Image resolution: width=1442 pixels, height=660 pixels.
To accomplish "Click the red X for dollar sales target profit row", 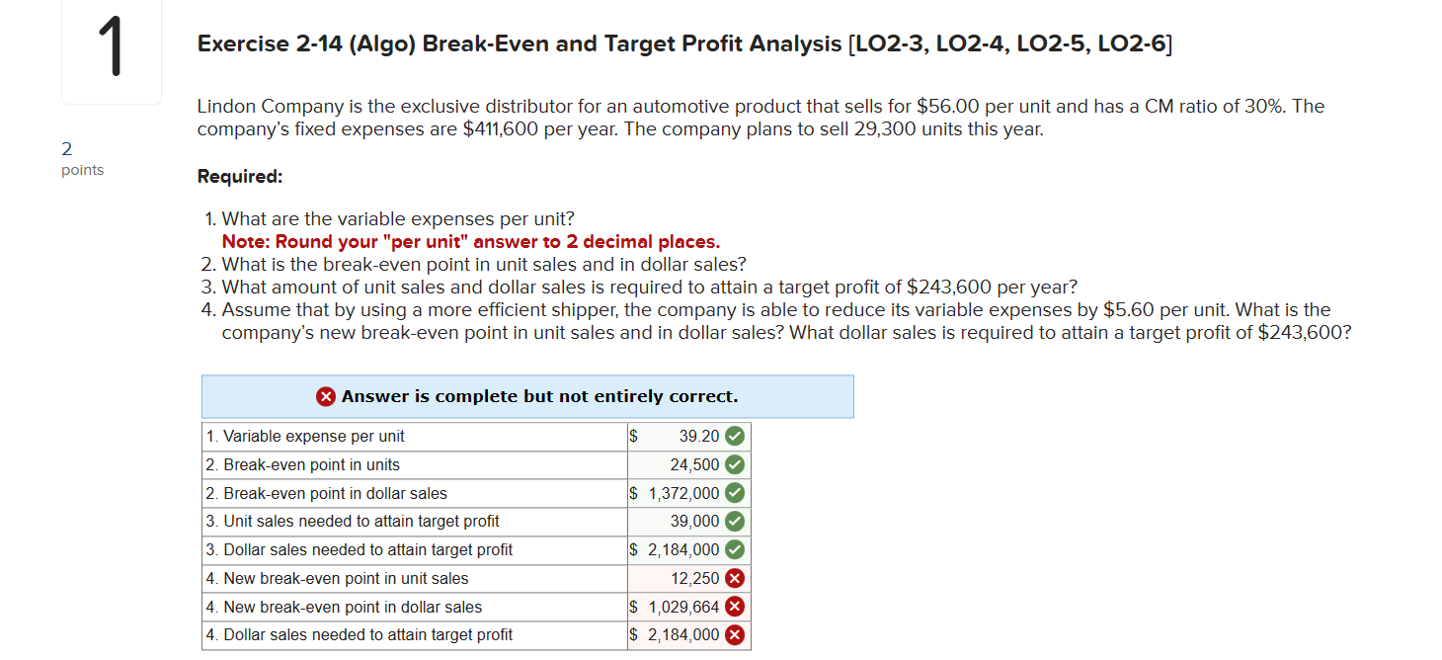I will click(735, 635).
